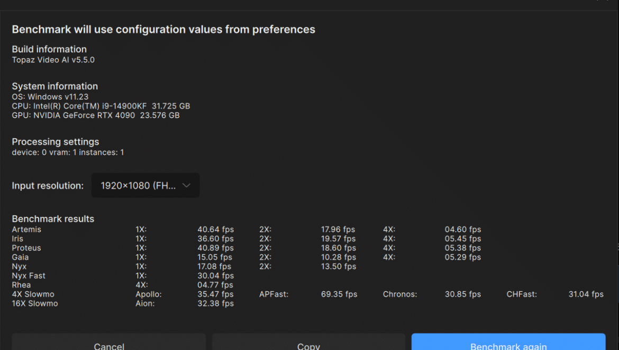Click the CPU i9-14900KF info line

[101, 106]
